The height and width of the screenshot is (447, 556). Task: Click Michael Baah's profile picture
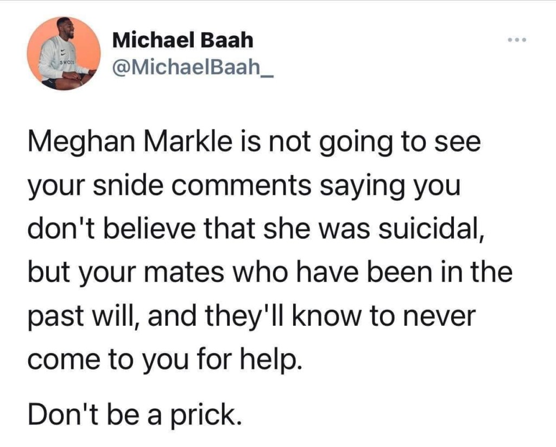tap(64, 53)
